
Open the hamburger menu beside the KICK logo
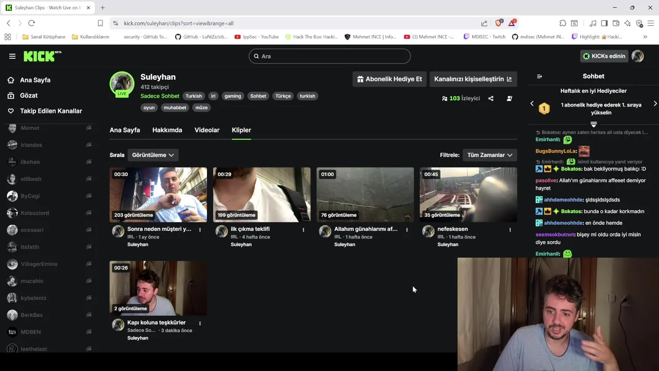coord(12,56)
